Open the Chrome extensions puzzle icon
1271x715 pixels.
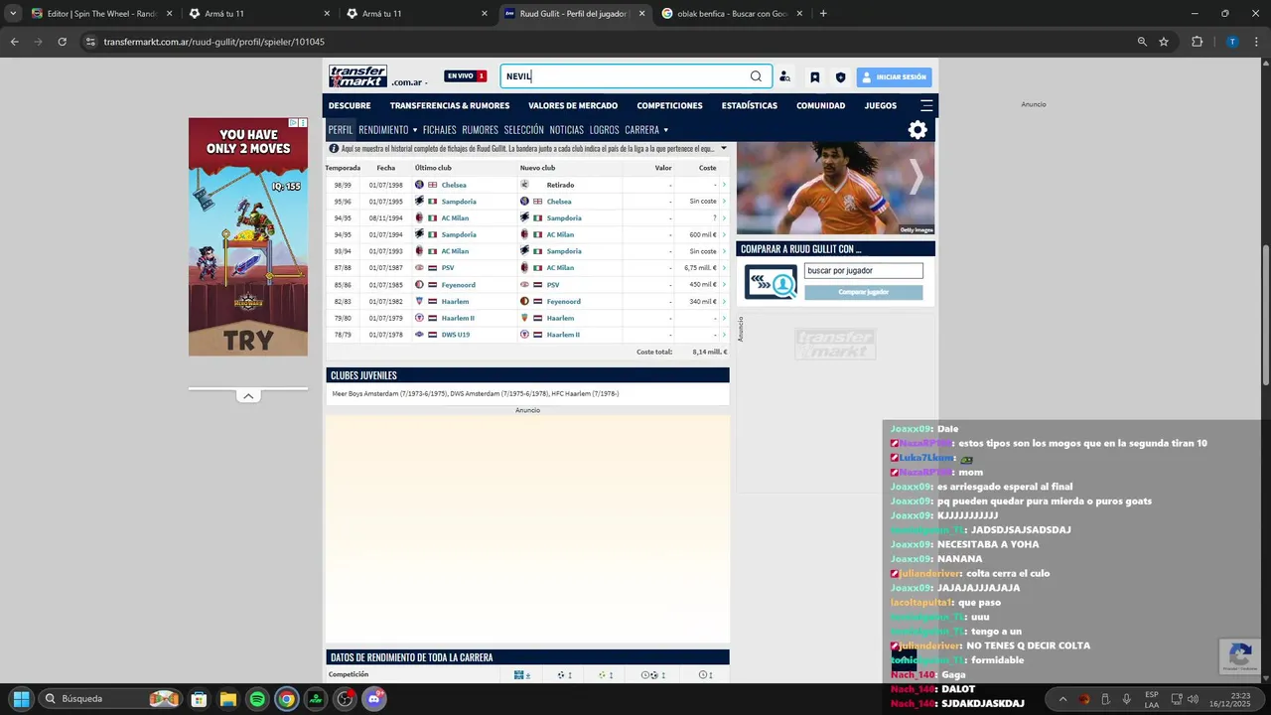(1197, 42)
